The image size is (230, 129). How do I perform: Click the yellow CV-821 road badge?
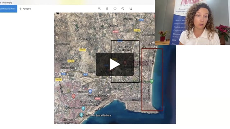(x=82, y=50)
